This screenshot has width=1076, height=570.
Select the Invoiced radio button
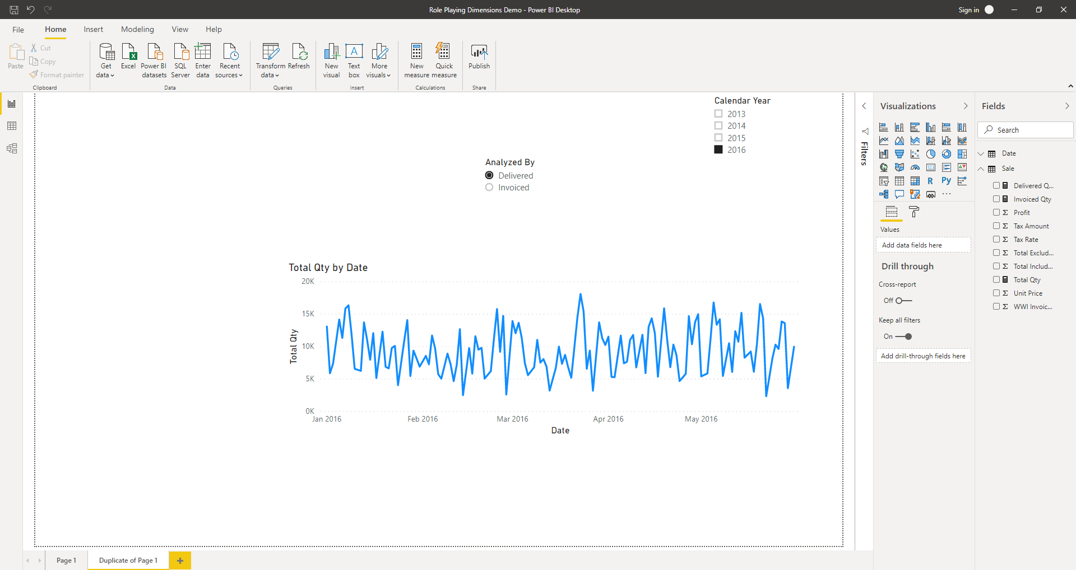pyautogui.click(x=489, y=188)
